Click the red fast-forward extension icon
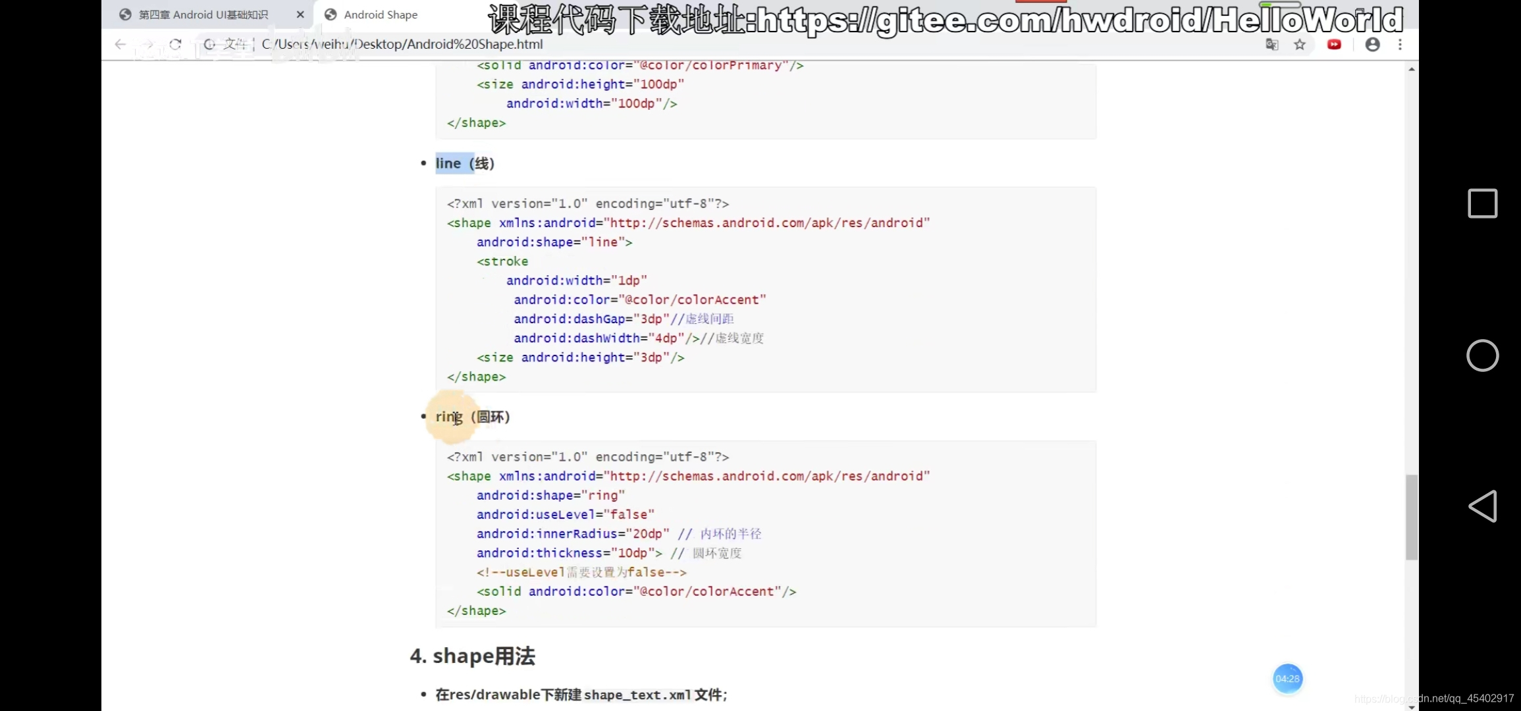Viewport: 1521px width, 711px height. click(1334, 44)
